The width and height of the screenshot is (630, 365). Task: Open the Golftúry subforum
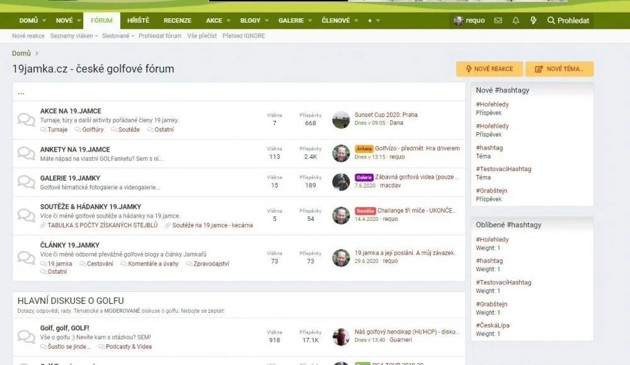pyautogui.click(x=93, y=129)
